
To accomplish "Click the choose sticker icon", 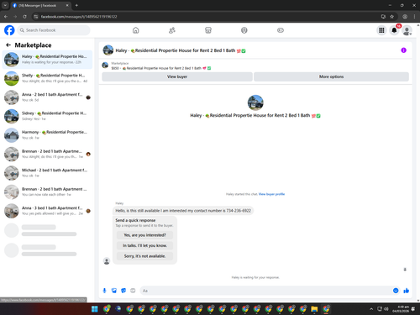I will click(123, 291).
